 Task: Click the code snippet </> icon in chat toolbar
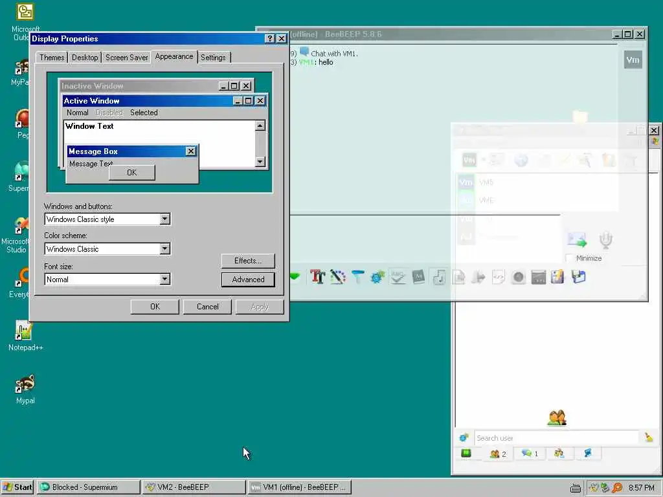499,277
